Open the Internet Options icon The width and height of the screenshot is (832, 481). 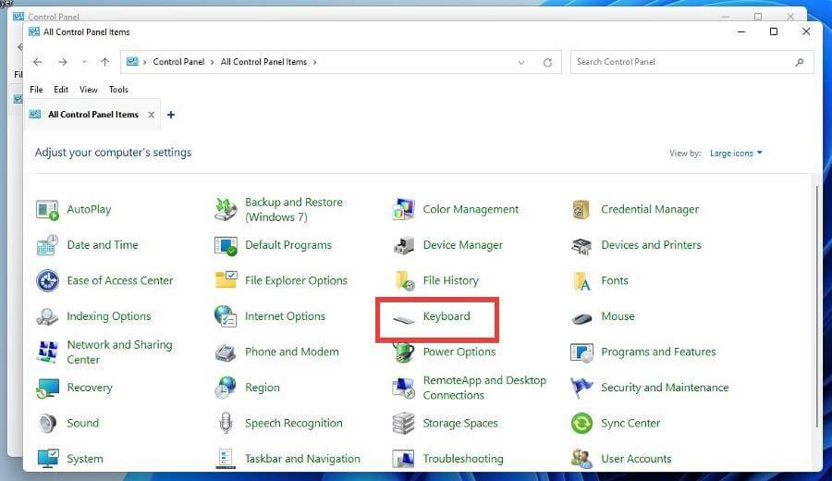click(226, 316)
